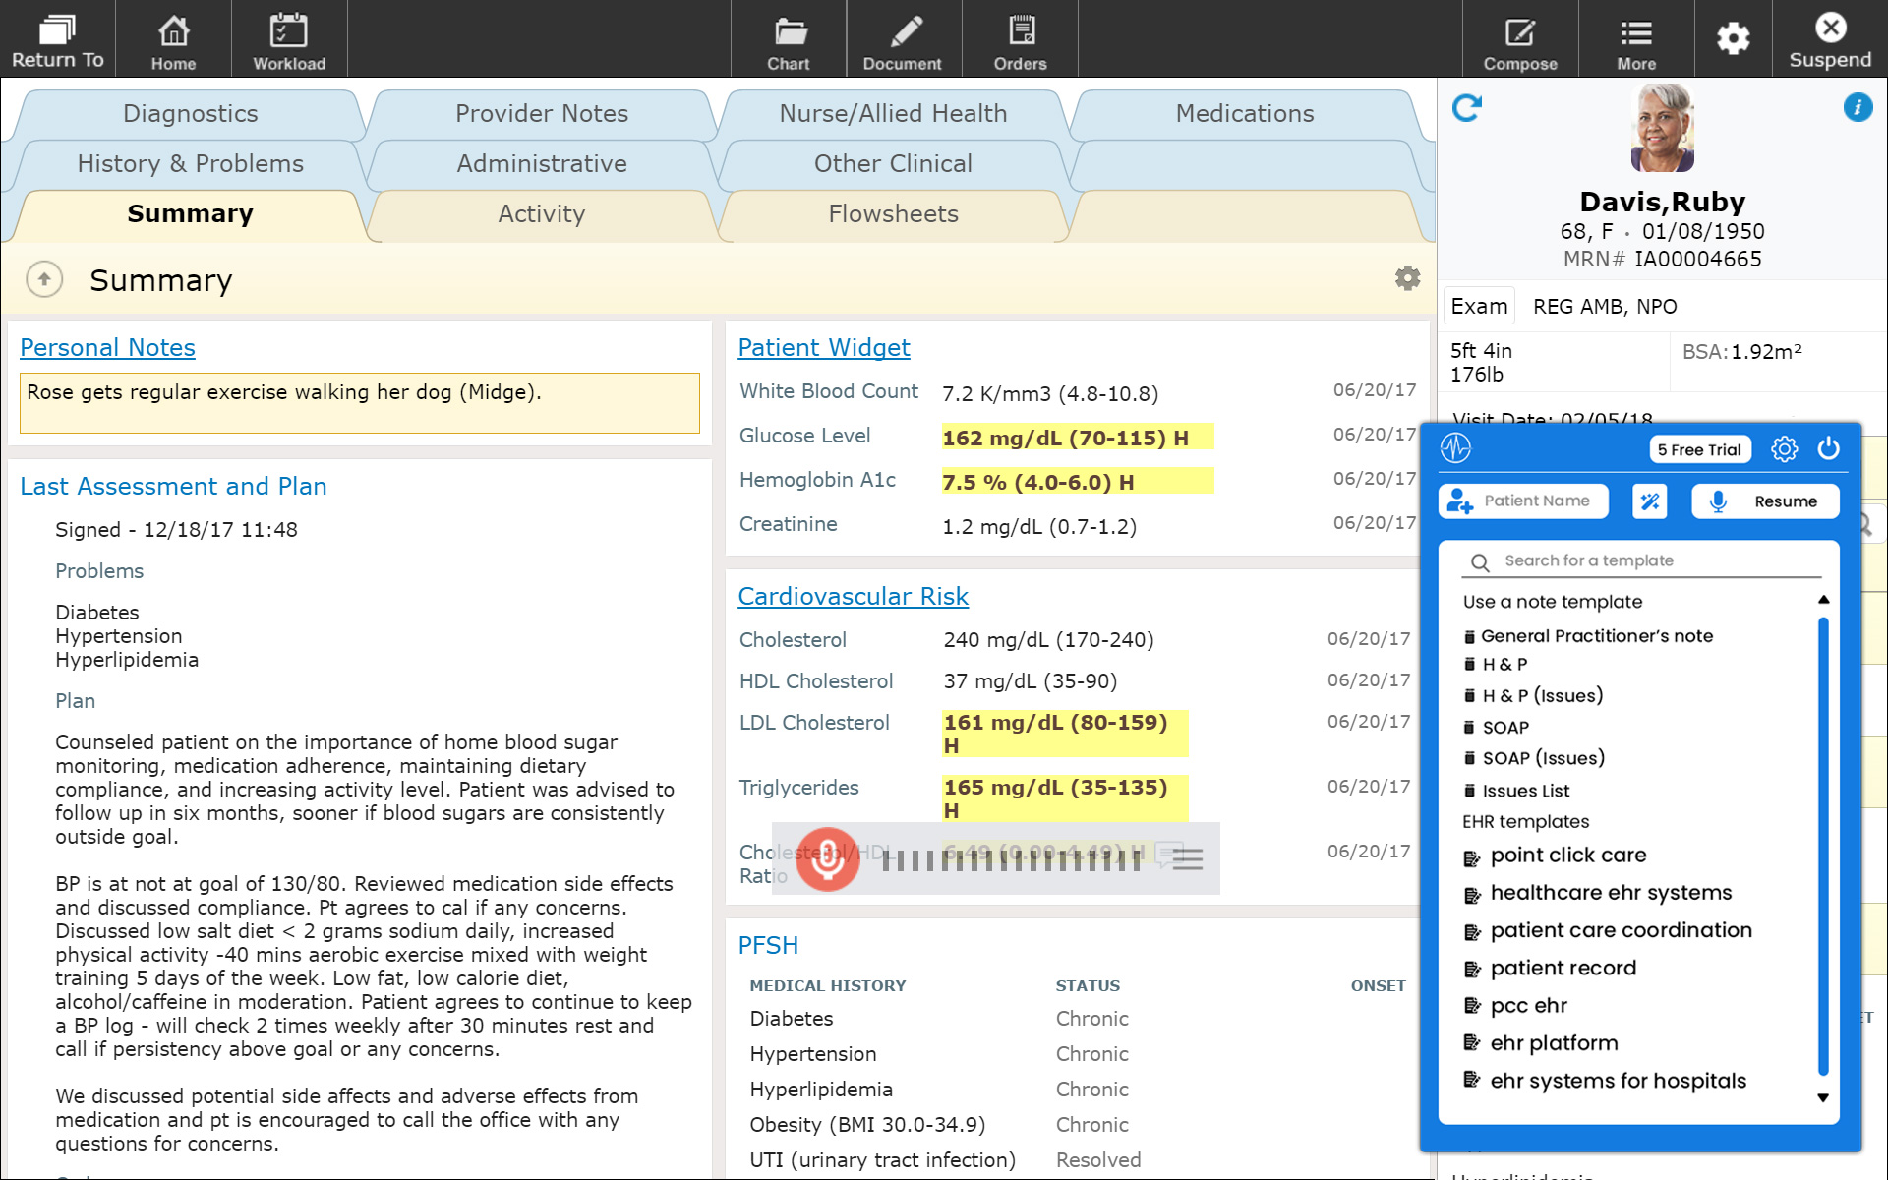Screen dimensions: 1888x1180
Task: Refresh the patient banner with the refresh icon
Action: 1466,108
